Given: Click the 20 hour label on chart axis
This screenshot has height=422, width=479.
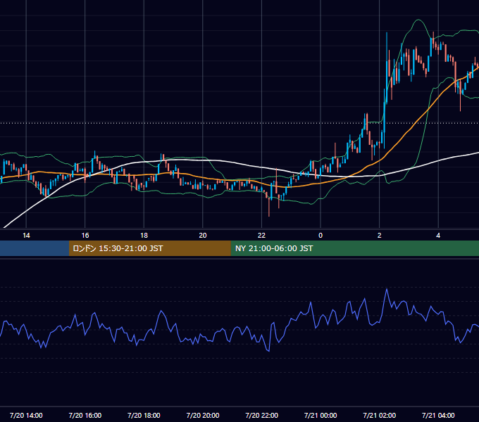Looking at the screenshot, I should tap(203, 236).
